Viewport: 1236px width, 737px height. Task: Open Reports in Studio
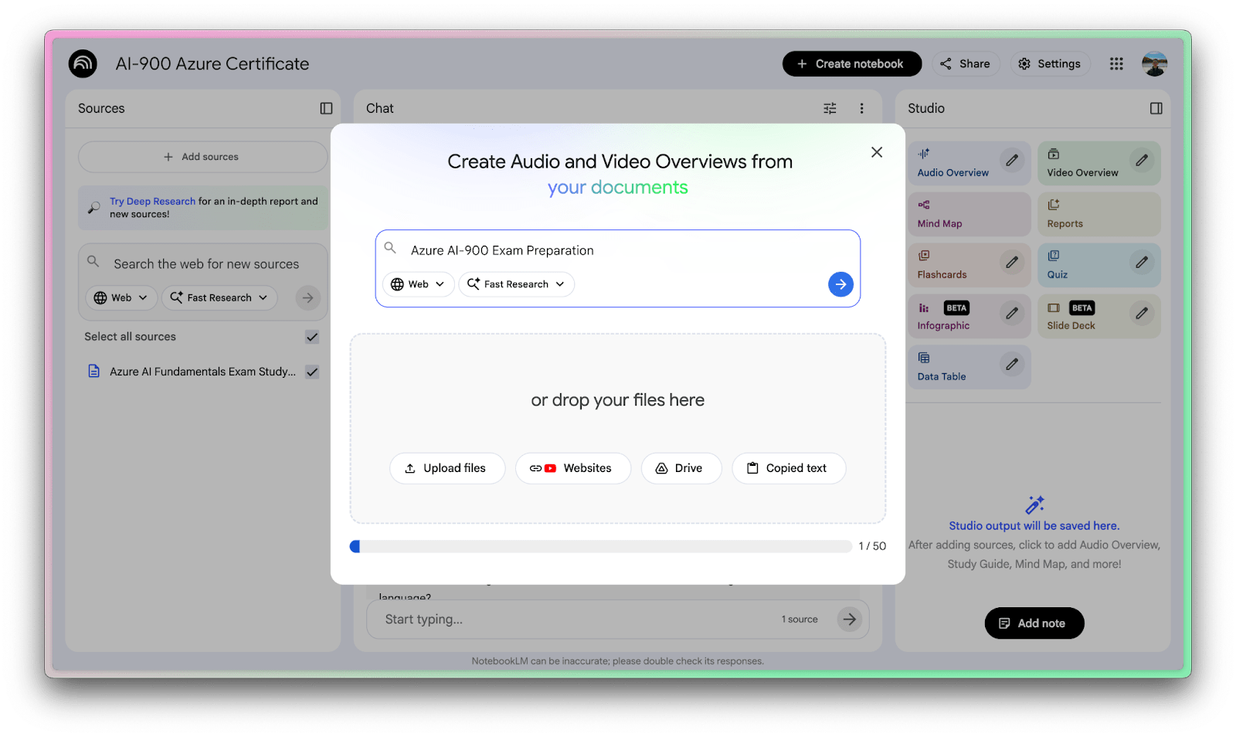pyautogui.click(x=1099, y=214)
